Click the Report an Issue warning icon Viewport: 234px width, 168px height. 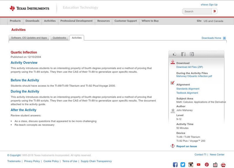(173, 146)
